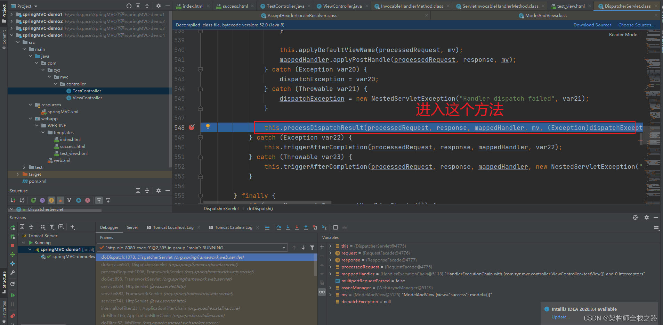
Task: Open the vertical Commit tool window tab
Action: click(x=4, y=39)
